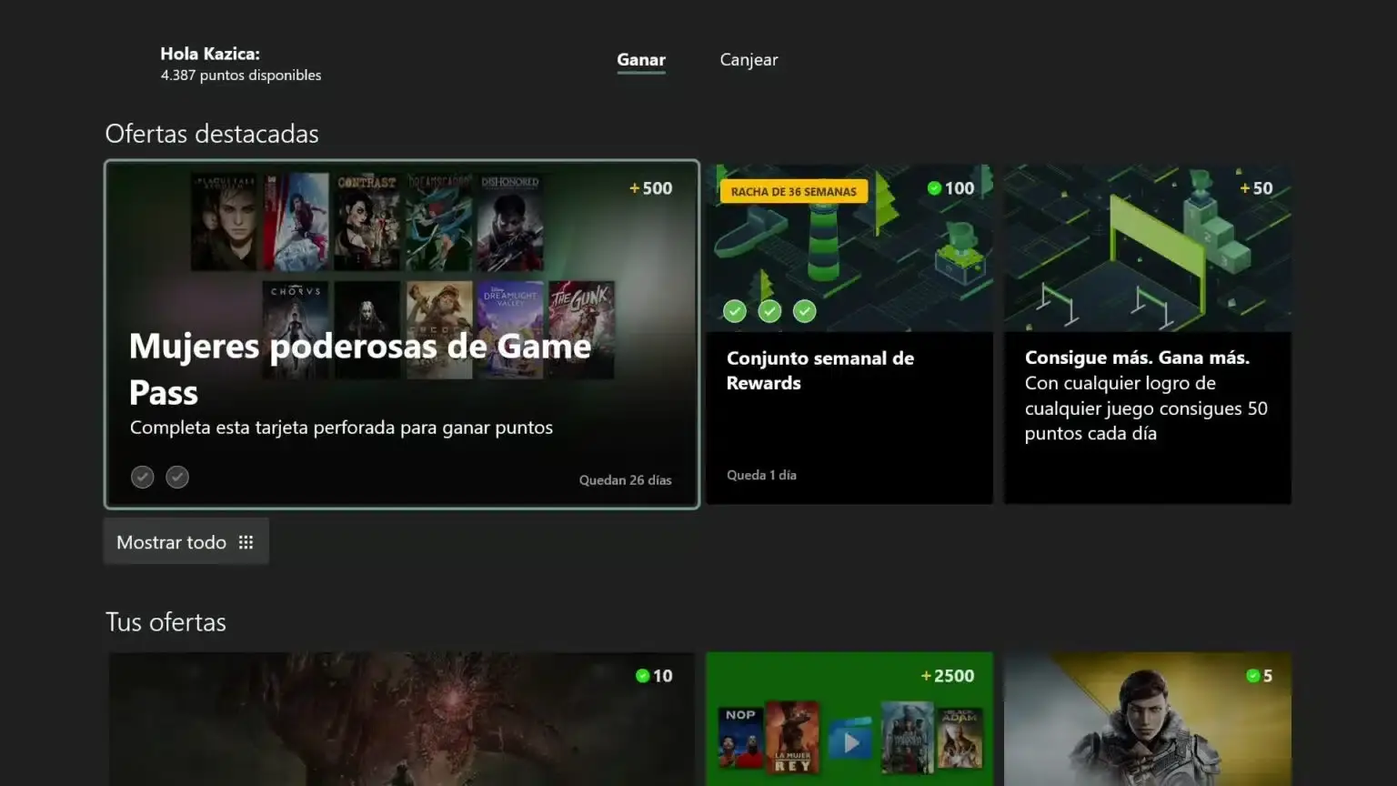Image resolution: width=1397 pixels, height=786 pixels.
Task: Click the A Plague Tale cover
Action: click(x=224, y=222)
